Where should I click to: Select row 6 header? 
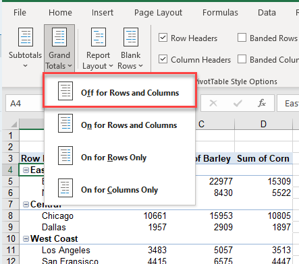(x=10, y=193)
